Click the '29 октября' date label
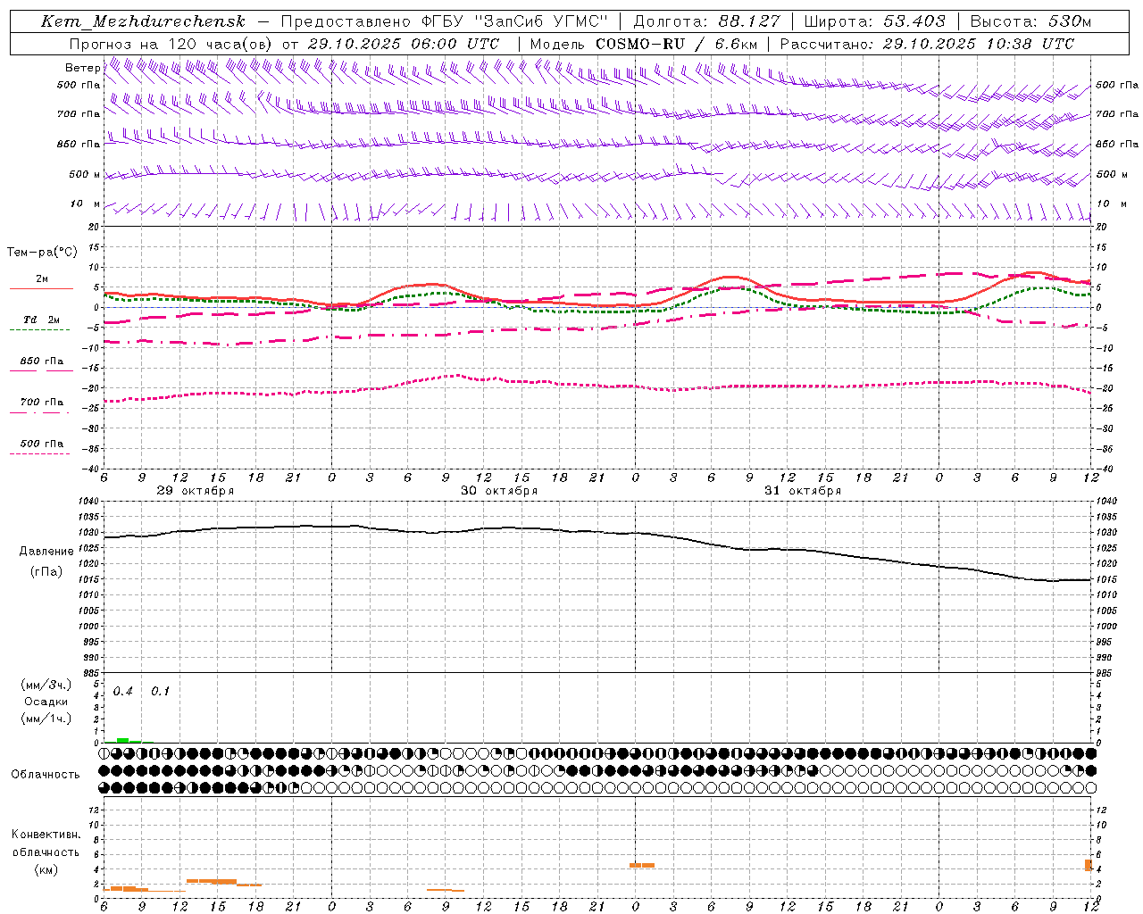This screenshot has height=914, width=1143. tap(196, 491)
